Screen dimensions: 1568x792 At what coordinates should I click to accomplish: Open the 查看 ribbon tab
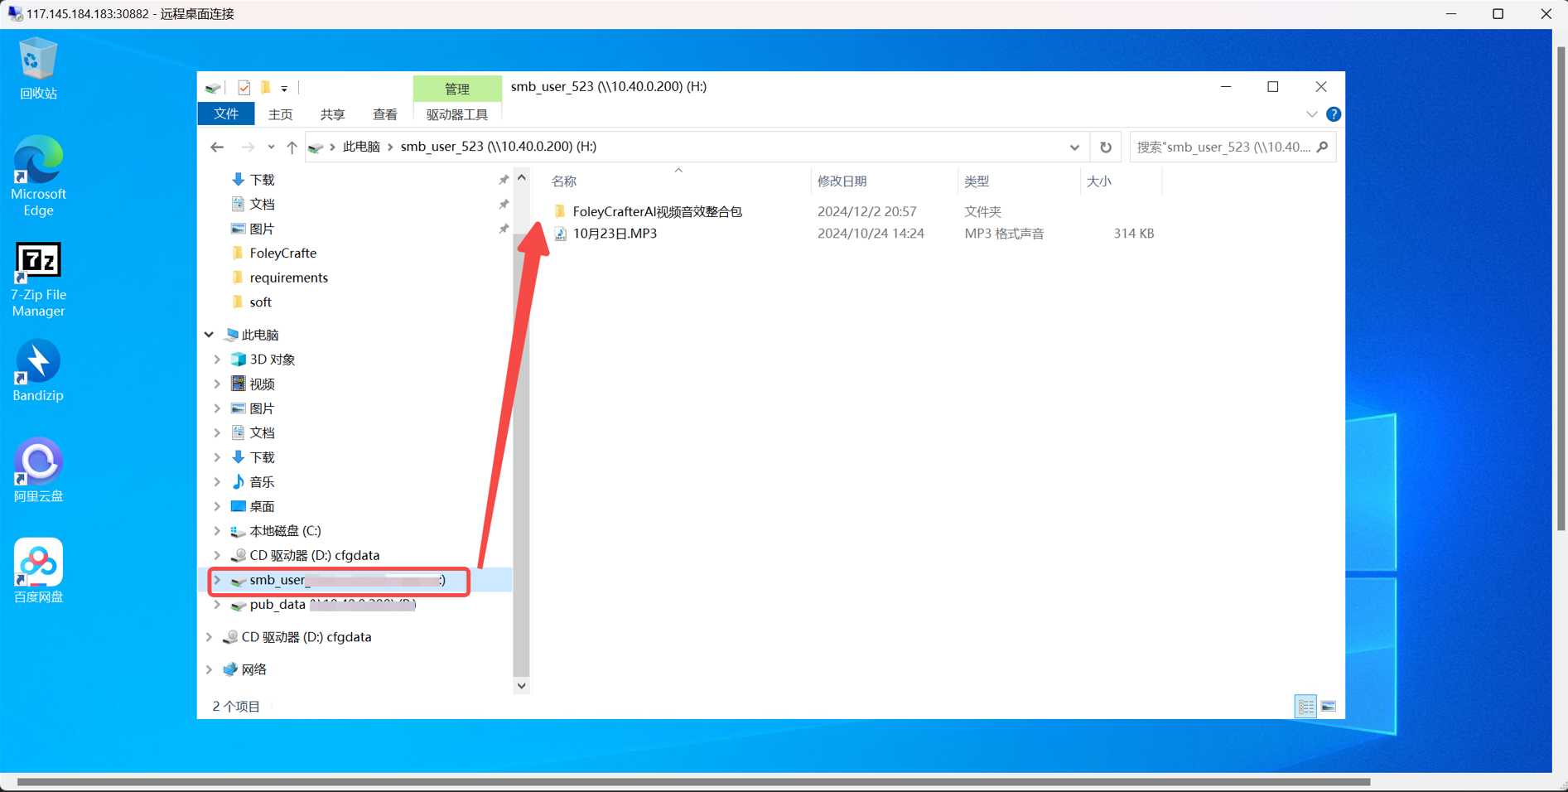384,114
